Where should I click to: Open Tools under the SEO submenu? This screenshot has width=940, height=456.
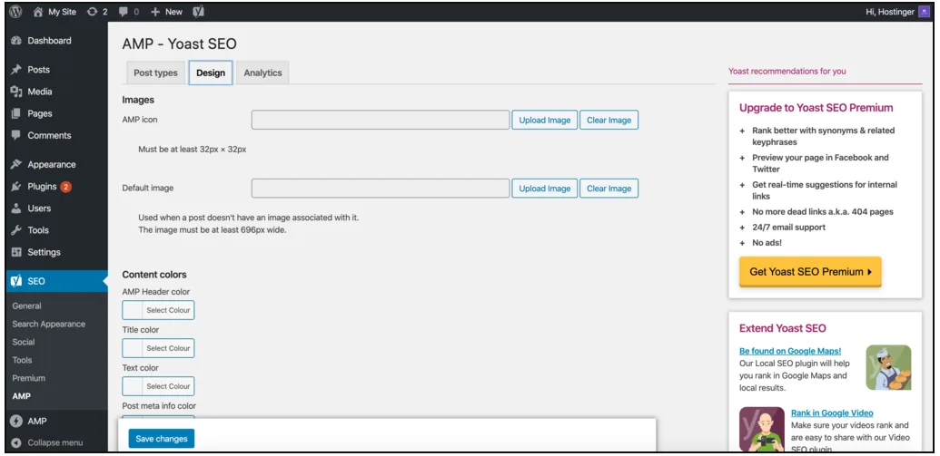[22, 360]
